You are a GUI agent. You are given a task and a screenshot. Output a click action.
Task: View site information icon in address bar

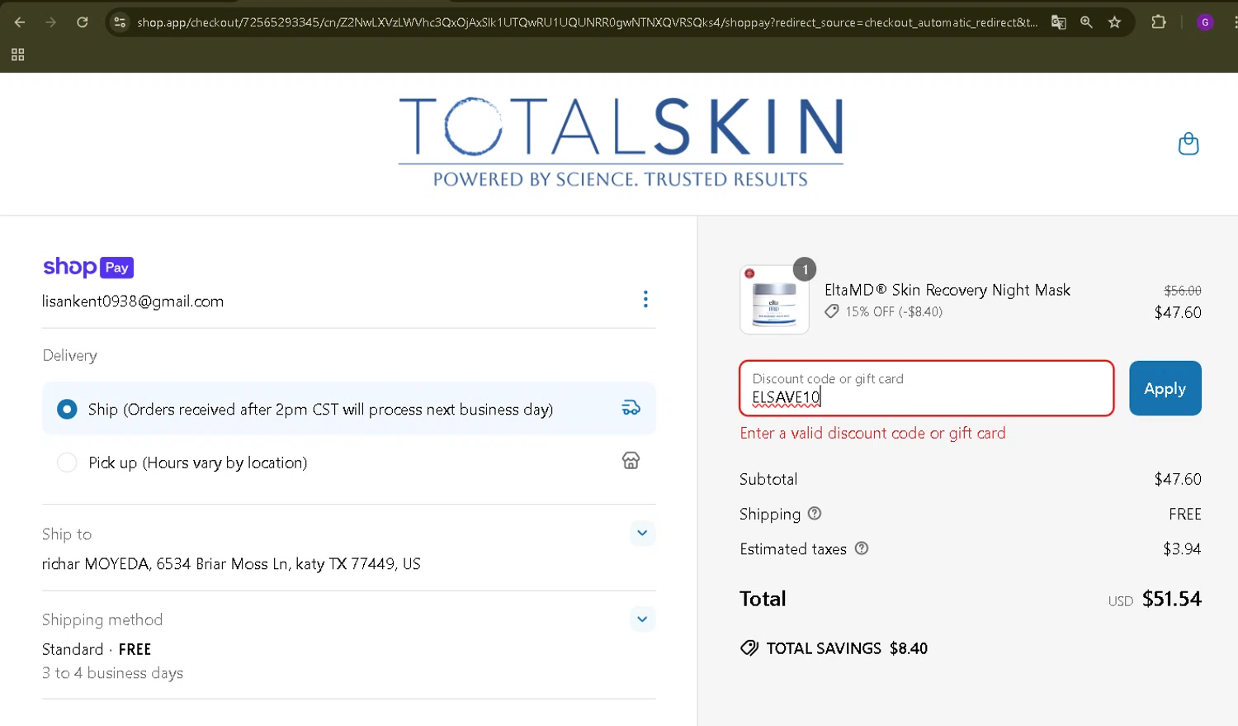point(120,22)
